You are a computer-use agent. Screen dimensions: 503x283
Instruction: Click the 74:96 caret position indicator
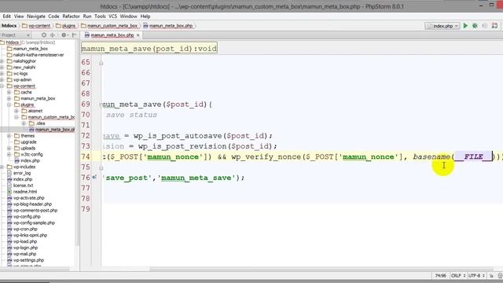click(440, 276)
